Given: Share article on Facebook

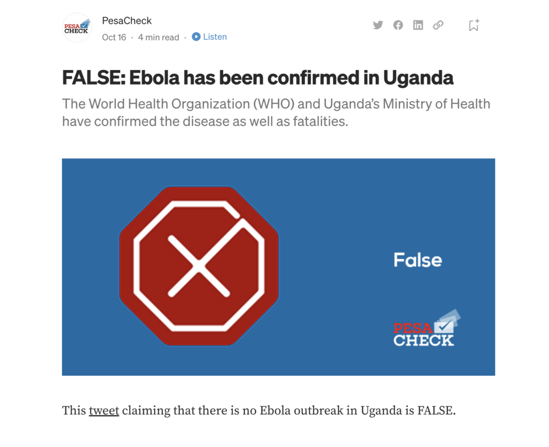Looking at the screenshot, I should [398, 25].
